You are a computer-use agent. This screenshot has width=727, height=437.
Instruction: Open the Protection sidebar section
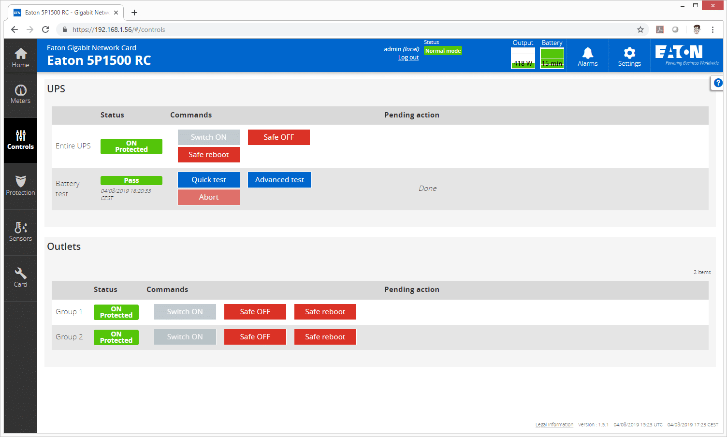click(x=20, y=186)
